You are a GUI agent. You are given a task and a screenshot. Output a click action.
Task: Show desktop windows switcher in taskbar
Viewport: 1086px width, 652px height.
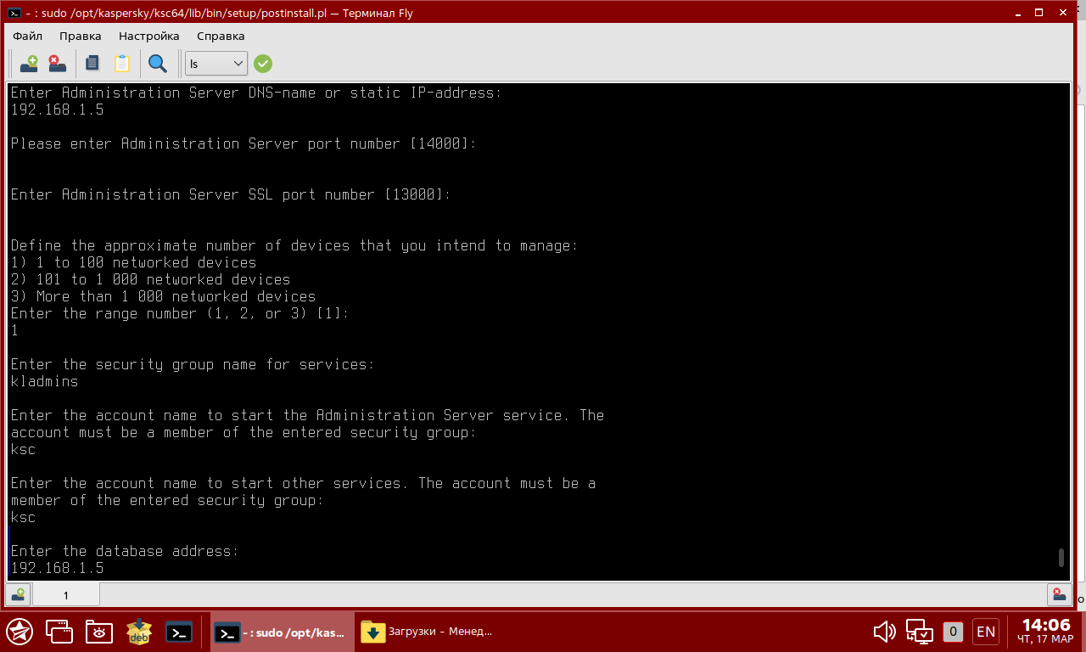point(59,632)
